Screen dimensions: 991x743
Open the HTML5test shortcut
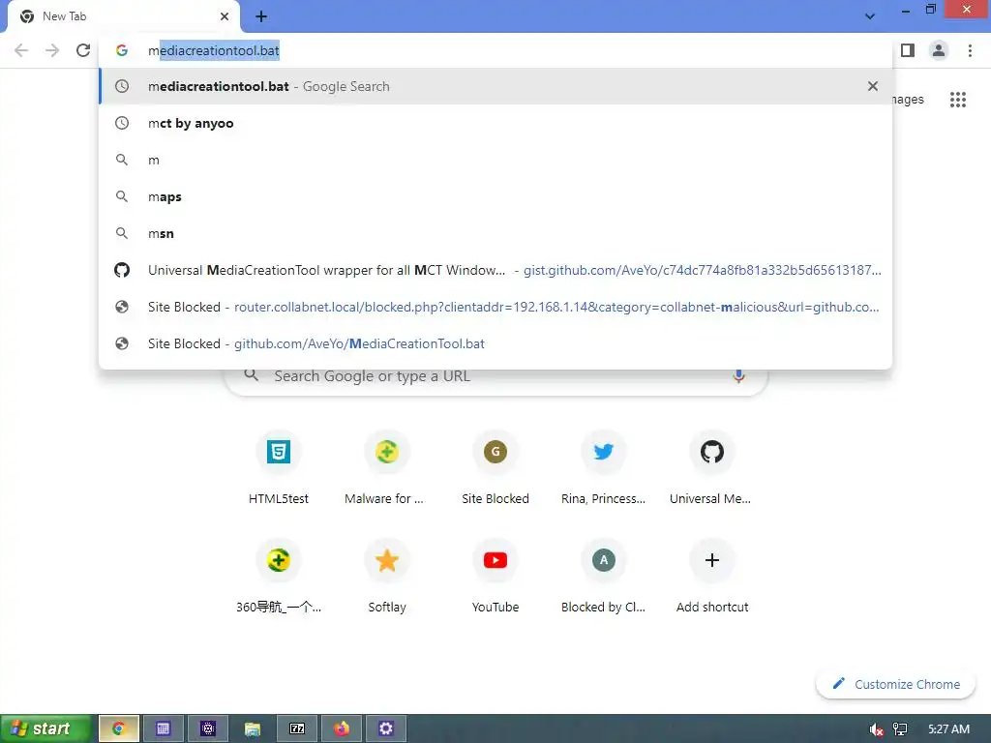[279, 469]
